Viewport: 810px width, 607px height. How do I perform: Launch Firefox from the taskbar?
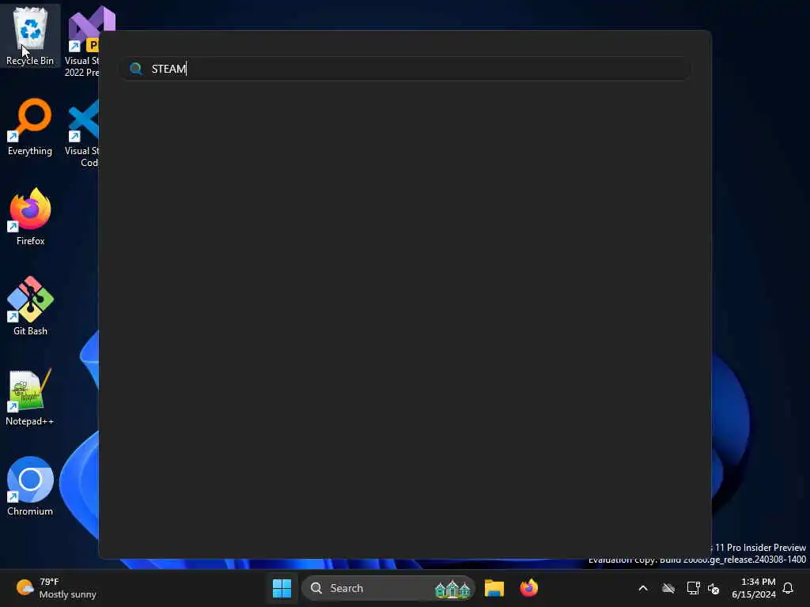click(x=529, y=588)
